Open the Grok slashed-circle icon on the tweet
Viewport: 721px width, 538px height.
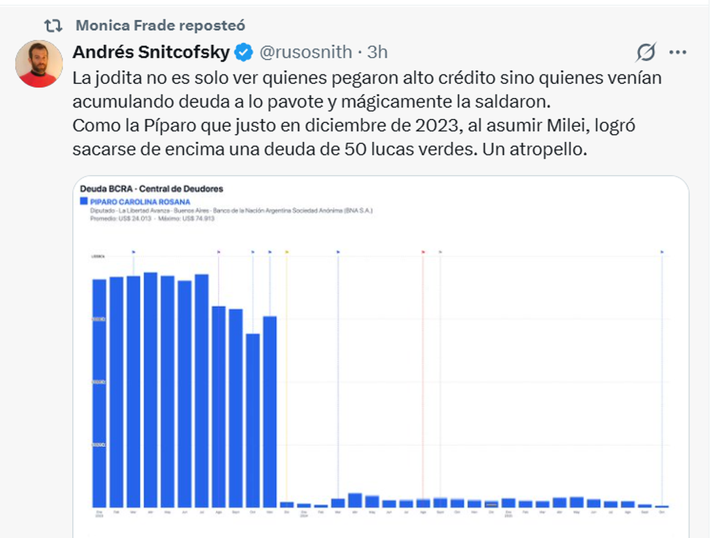click(646, 53)
